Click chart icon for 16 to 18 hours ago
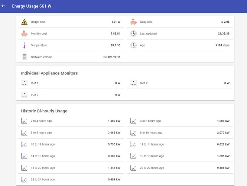This screenshot has width=247, height=186. 133,156
